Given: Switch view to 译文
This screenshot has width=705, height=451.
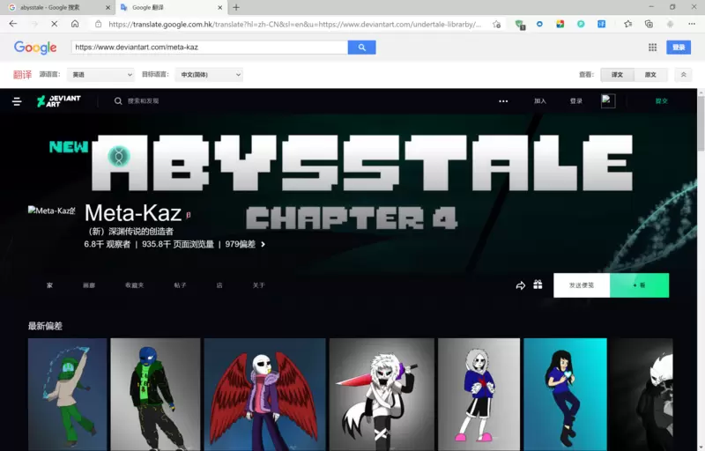Looking at the screenshot, I should coord(618,75).
